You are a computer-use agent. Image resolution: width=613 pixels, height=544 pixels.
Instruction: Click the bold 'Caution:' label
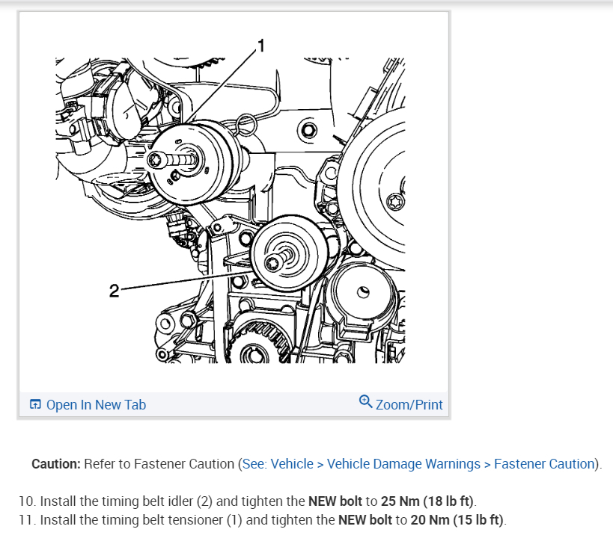(x=56, y=463)
